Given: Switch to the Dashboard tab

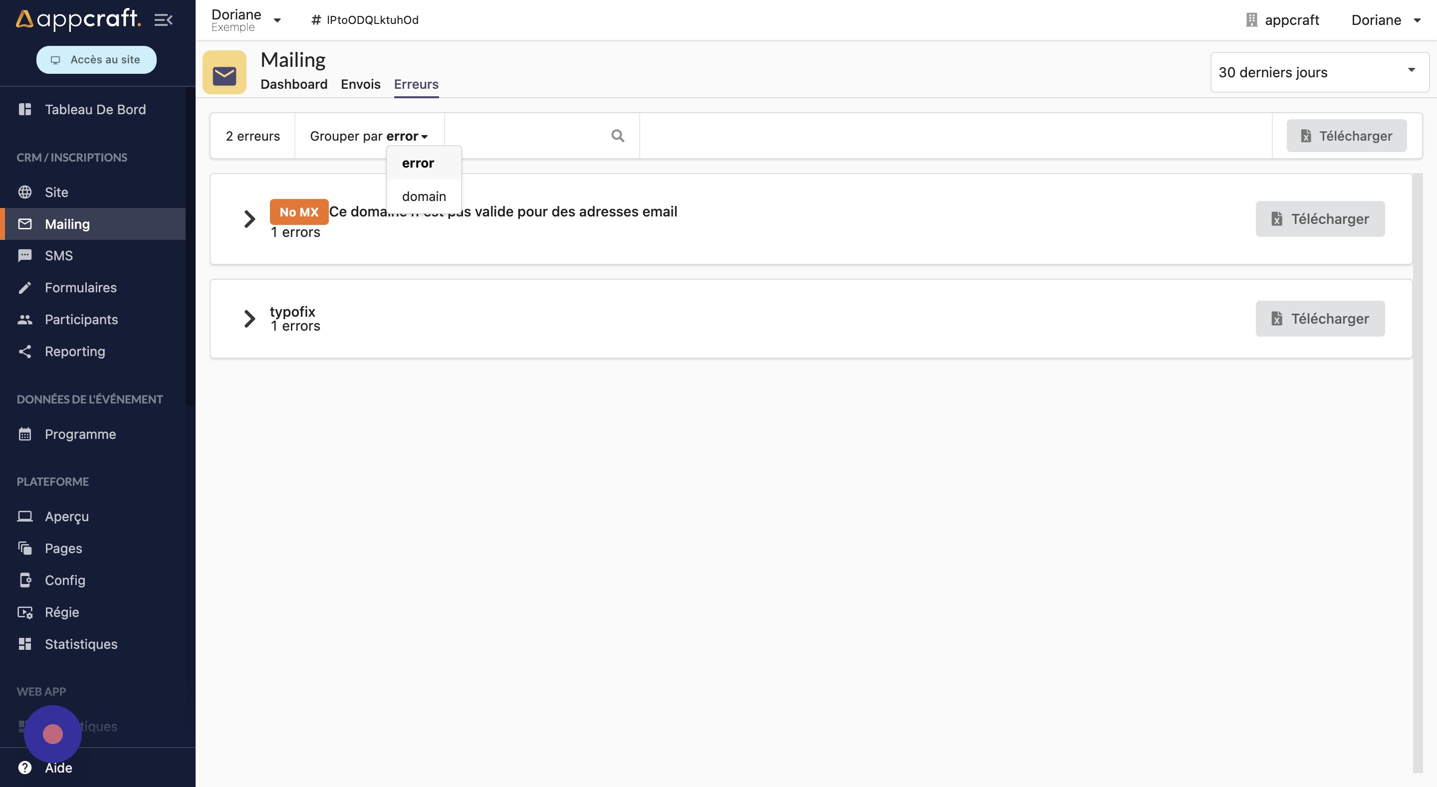Looking at the screenshot, I should [x=293, y=83].
